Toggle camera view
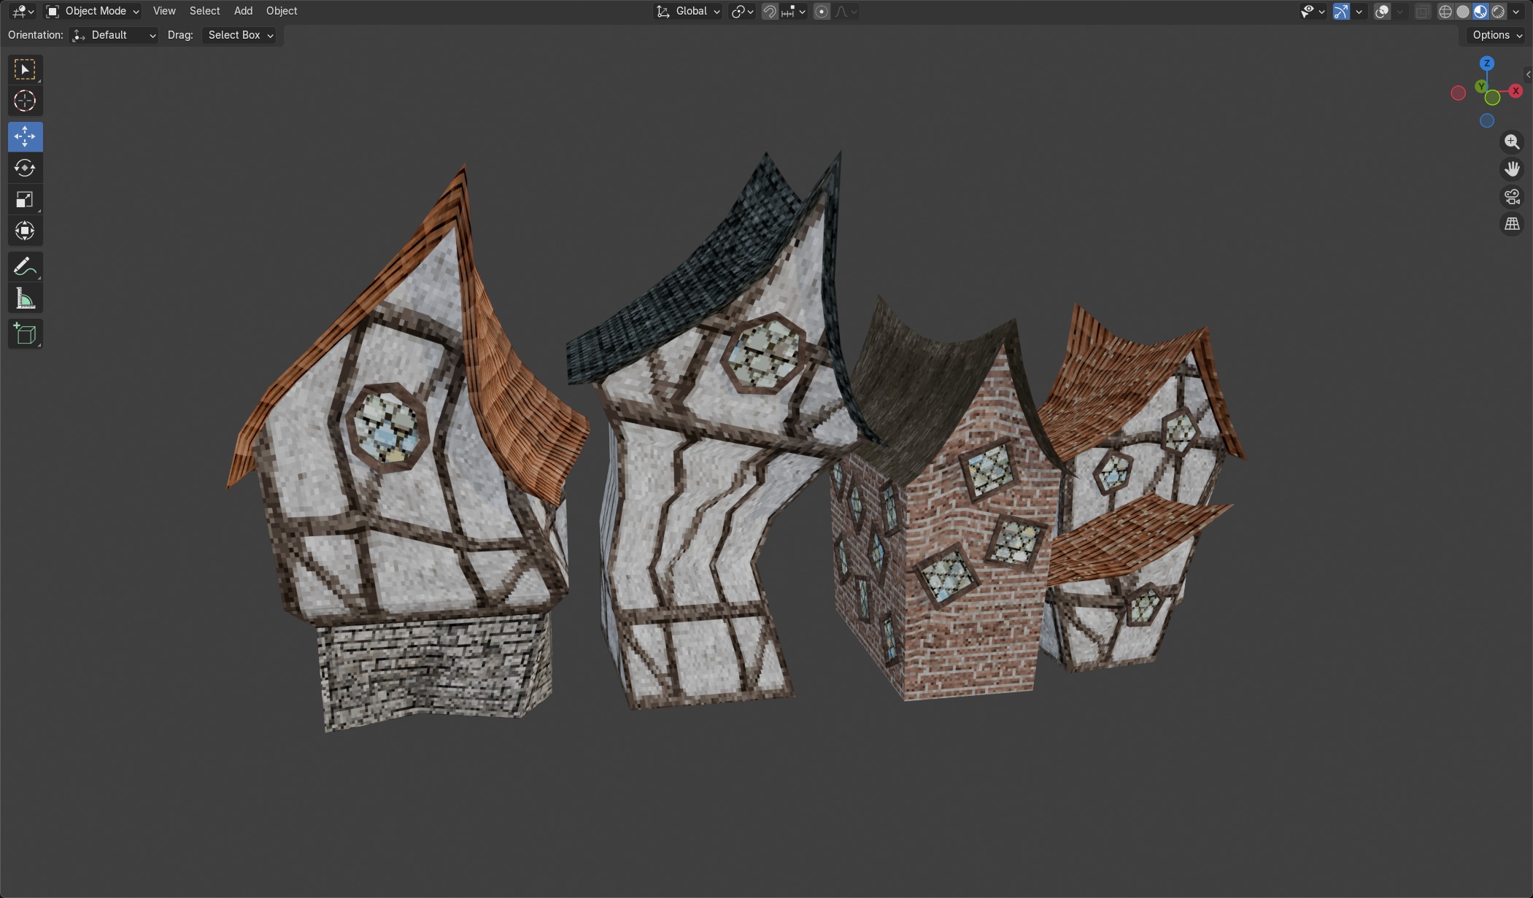The width and height of the screenshot is (1533, 898). point(1512,197)
